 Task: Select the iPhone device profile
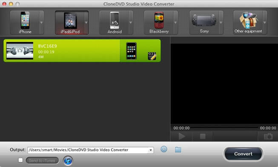(25, 22)
